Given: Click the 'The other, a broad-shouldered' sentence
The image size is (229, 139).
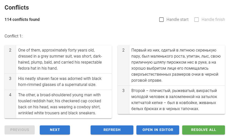Looking at the screenshot, I should click(x=60, y=104).
